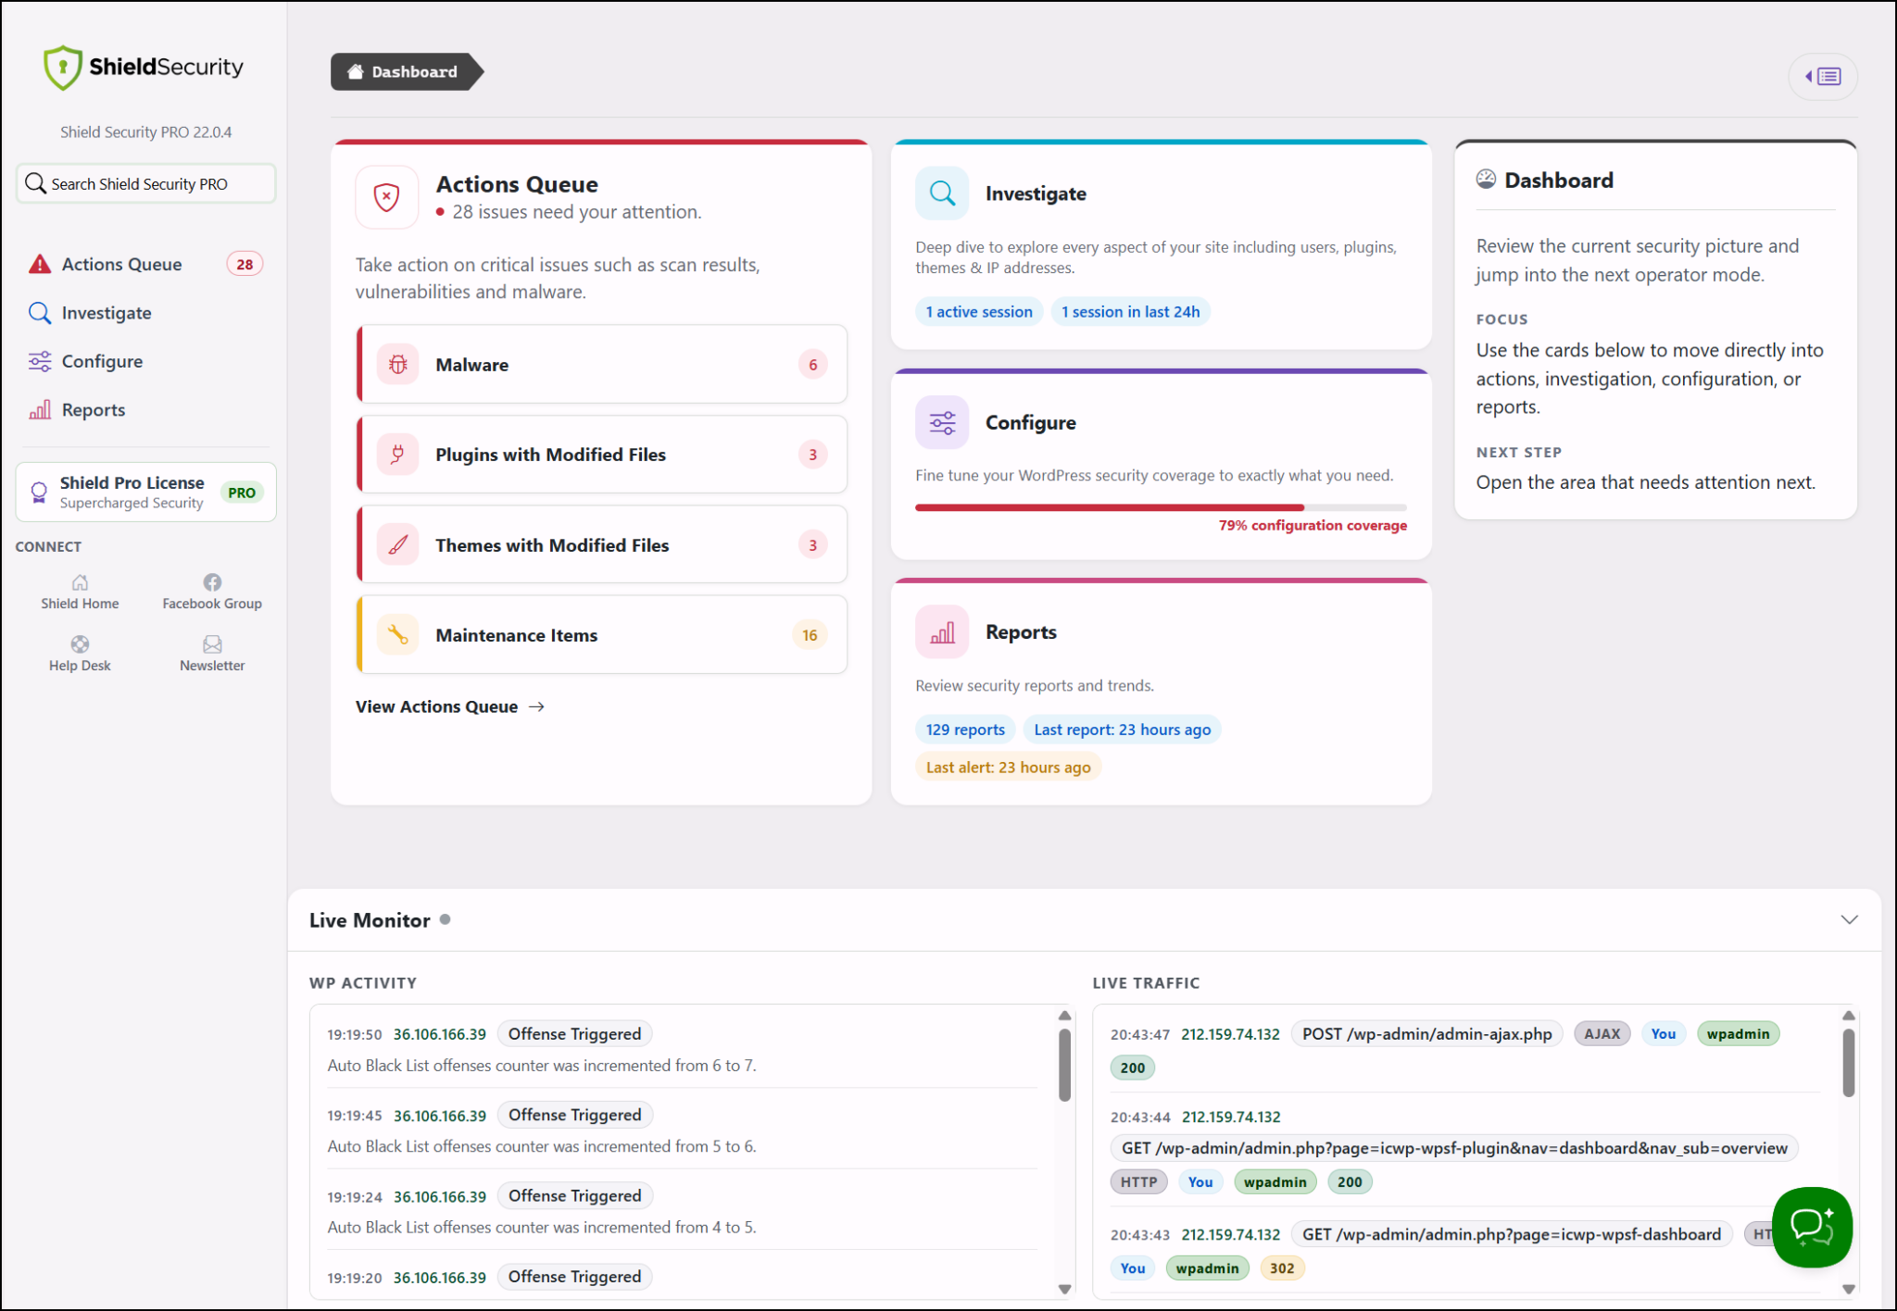Click the Malware bug icon
This screenshot has height=1311, width=1897.
click(398, 364)
